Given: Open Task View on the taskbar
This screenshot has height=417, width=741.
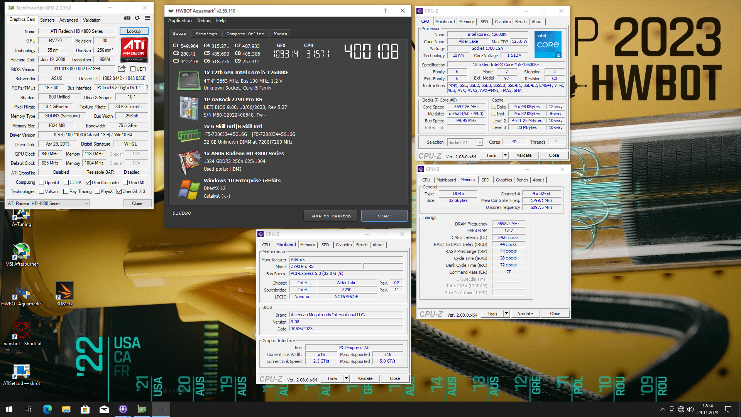Looking at the screenshot, I should click(28, 409).
